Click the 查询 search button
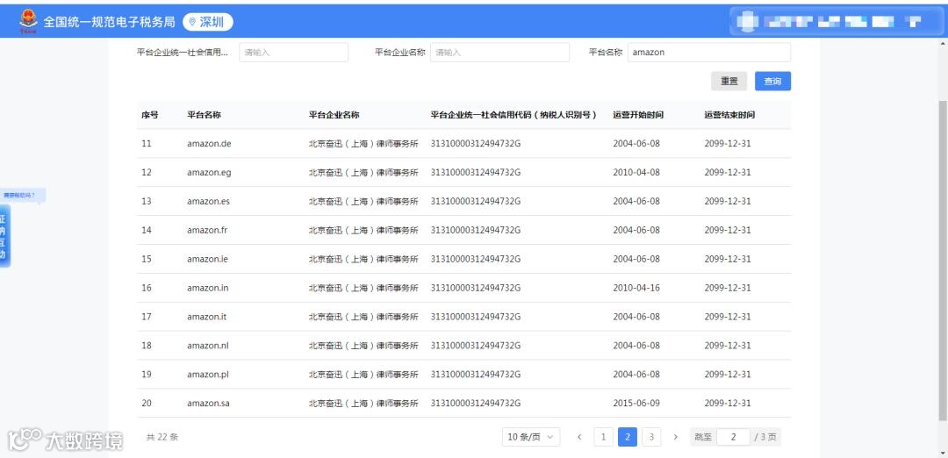The image size is (948, 458). [772, 81]
